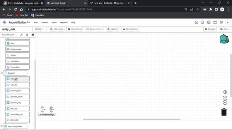The height and width of the screenshot is (130, 232).
Task: Click the red error counter icon
Action: pos(51,109)
